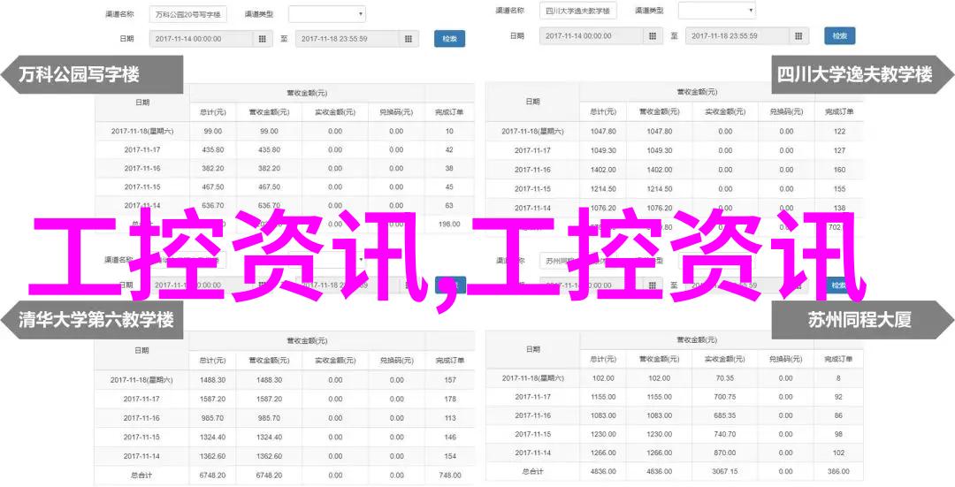Click 总计 1402.00 cell in 四川大学逸夫教学楼 table
Viewport: 955px width, 487px height.
pyautogui.click(x=602, y=170)
